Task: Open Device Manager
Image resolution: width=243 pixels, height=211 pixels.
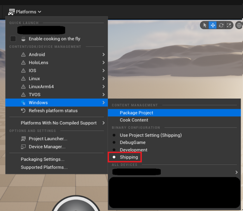Action: coord(57,147)
